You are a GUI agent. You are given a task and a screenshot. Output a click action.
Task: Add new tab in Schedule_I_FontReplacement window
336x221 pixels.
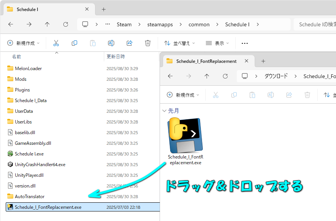click(263, 61)
